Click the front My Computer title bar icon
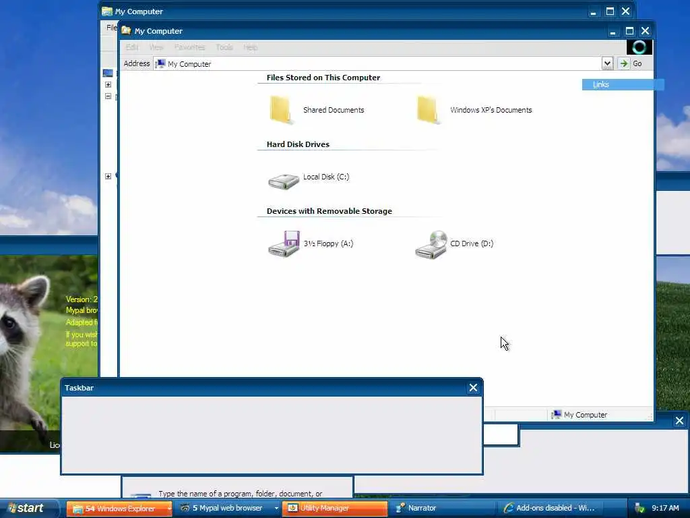Screen dimensions: 690x518 click(x=126, y=30)
